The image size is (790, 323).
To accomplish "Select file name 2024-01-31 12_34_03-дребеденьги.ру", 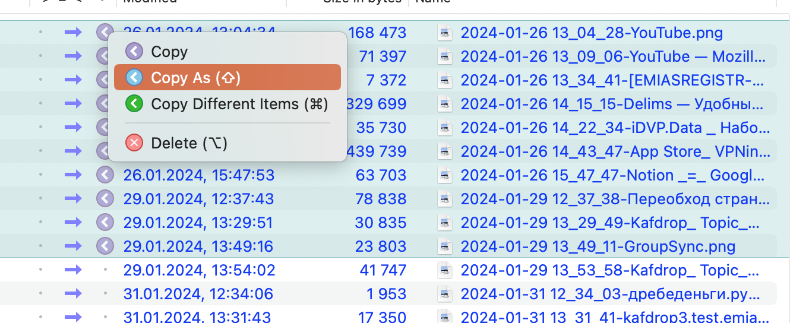I will coord(610,294).
